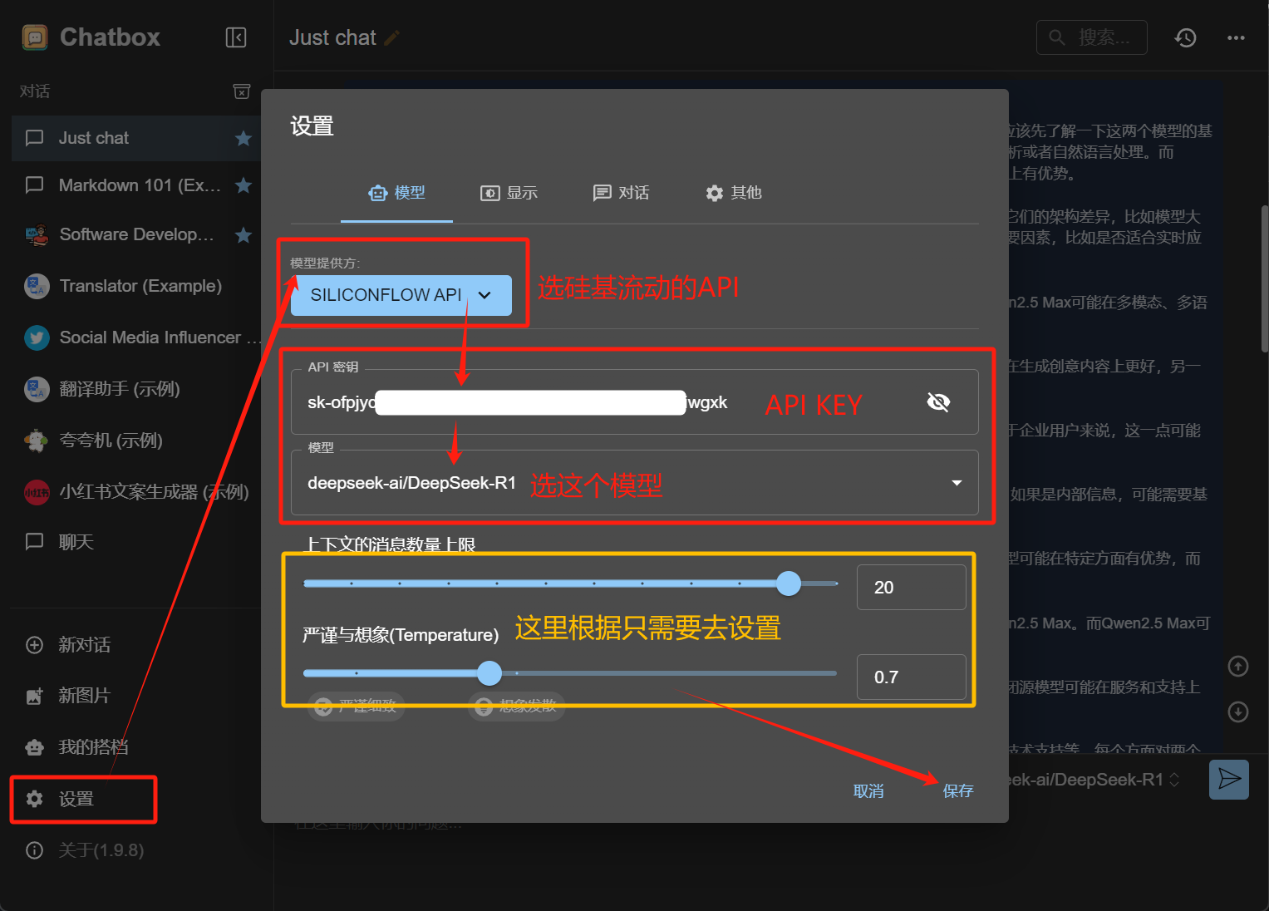The height and width of the screenshot is (911, 1269).
Task: Open the three-dot more menu
Action: pyautogui.click(x=1236, y=37)
